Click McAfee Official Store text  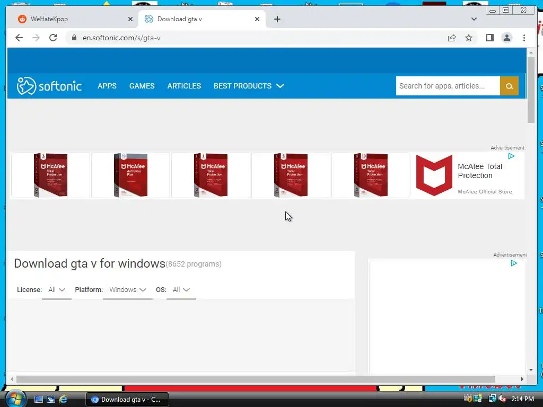coord(485,192)
